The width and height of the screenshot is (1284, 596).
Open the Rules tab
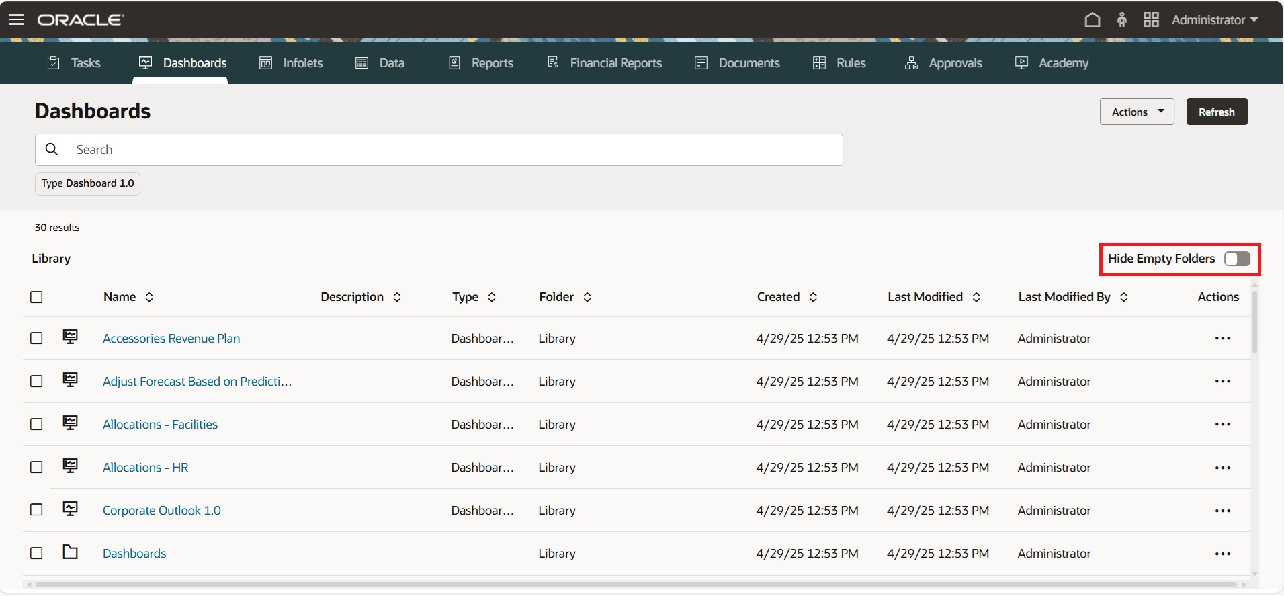(x=839, y=62)
